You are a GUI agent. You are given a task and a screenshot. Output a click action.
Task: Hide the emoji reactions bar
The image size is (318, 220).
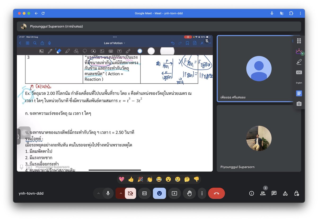point(159,193)
